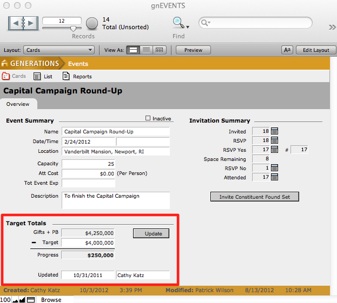Open the Invited list icon
337x303 pixels.
click(x=274, y=131)
